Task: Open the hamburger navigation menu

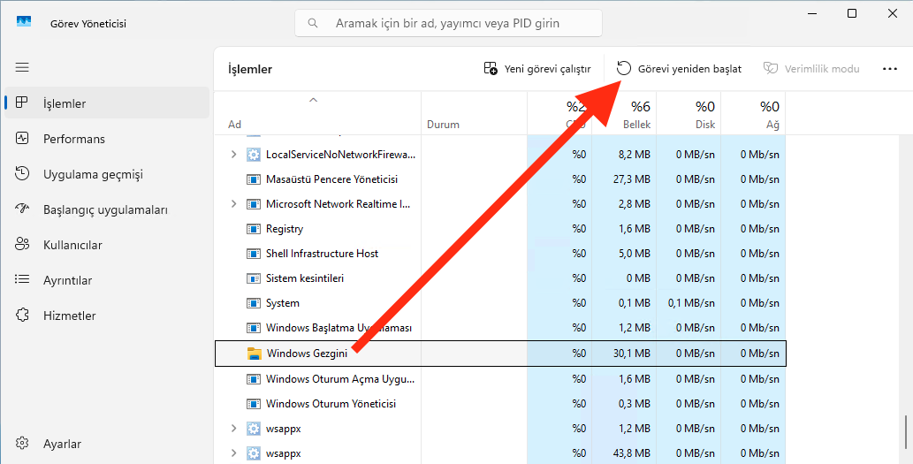Action: pyautogui.click(x=22, y=67)
